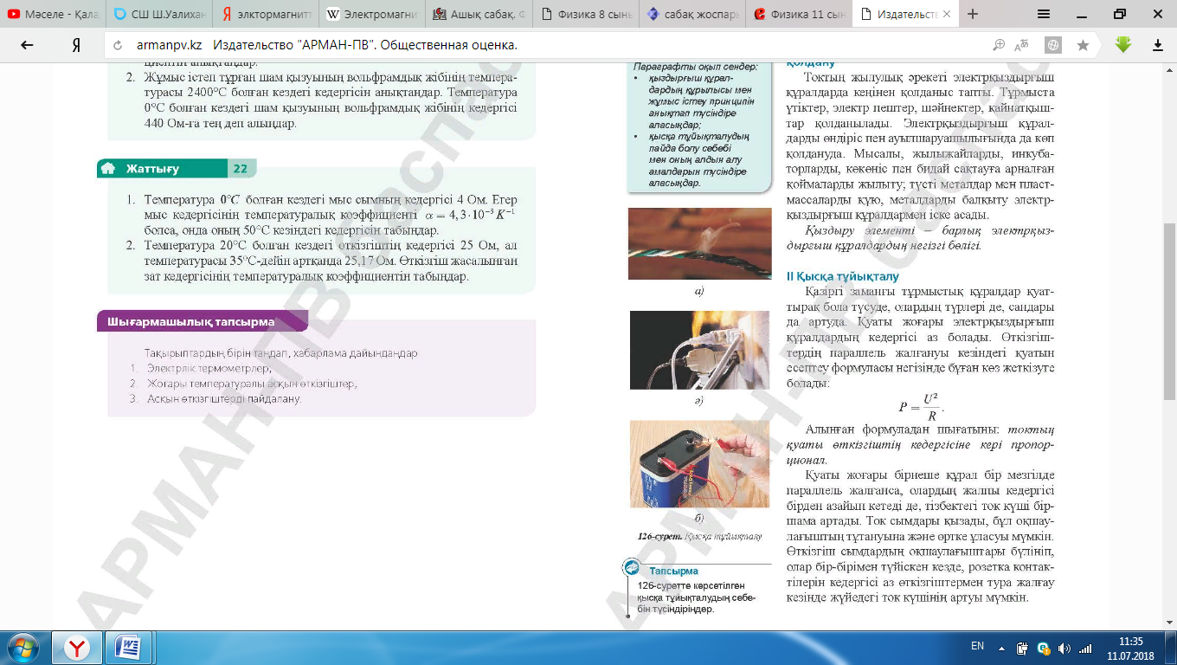Open Yandex home via the Я icon
Viewport: 1177px width, 665px height.
[76, 46]
